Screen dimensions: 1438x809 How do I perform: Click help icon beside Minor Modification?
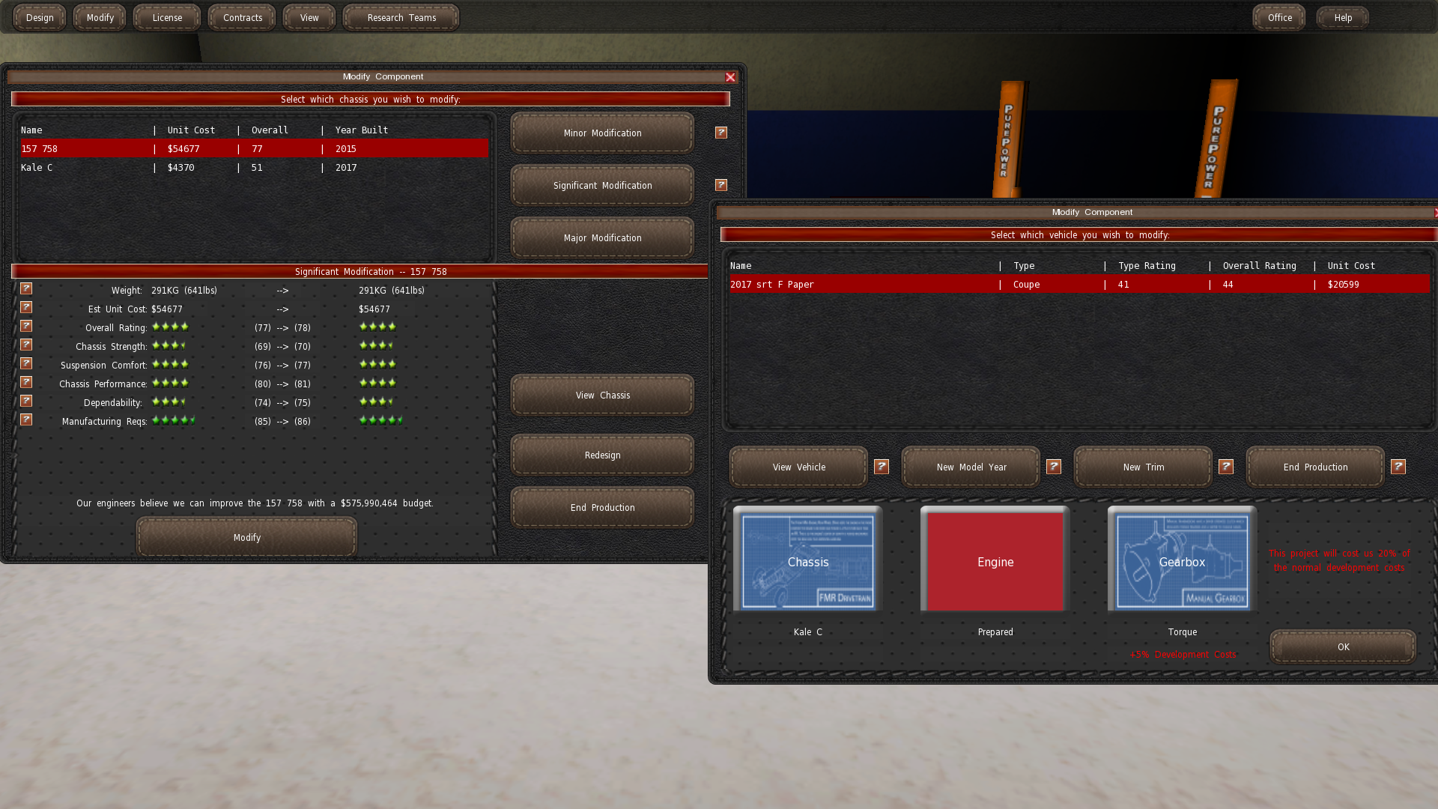(720, 133)
